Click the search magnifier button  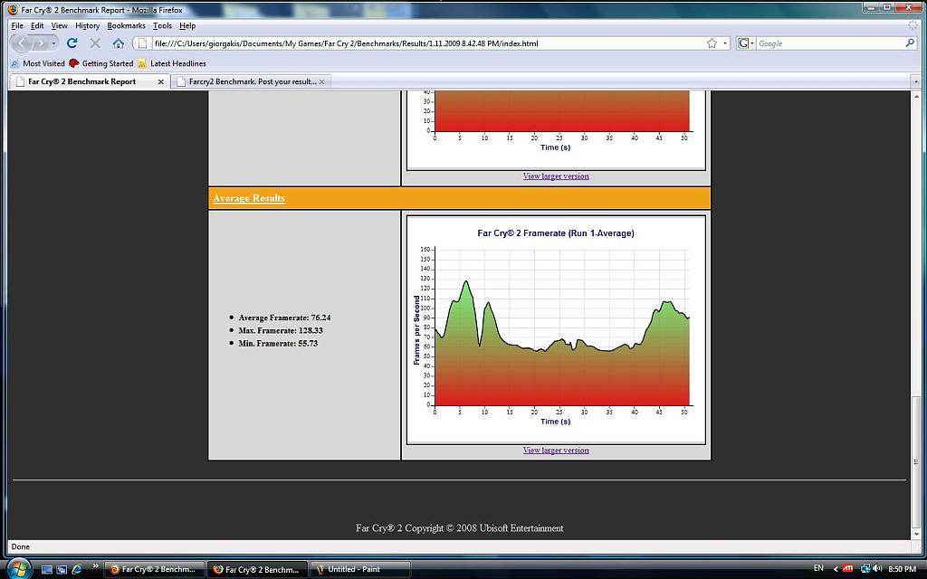click(x=909, y=43)
